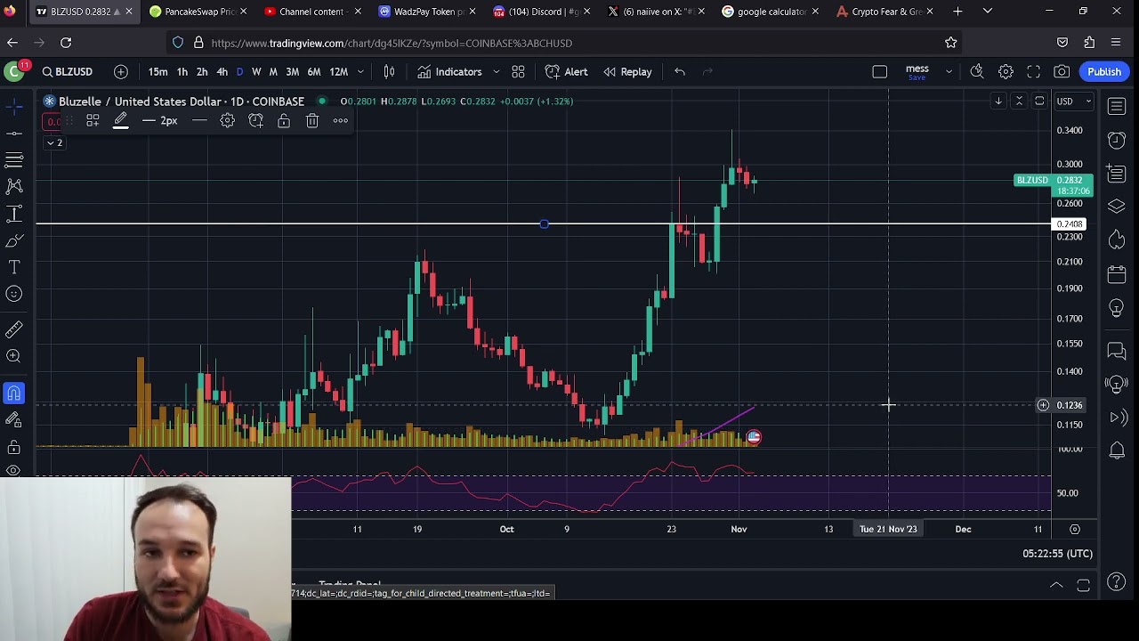Select the 12M timeframe
Viewport: 1139px width, 641px height.
point(339,71)
